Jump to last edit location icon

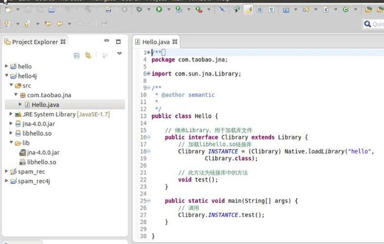click(48, 24)
